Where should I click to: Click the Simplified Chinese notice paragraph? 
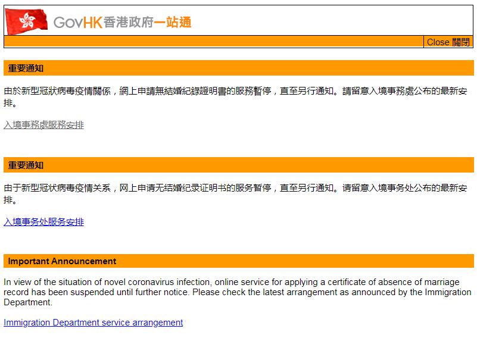click(x=237, y=193)
